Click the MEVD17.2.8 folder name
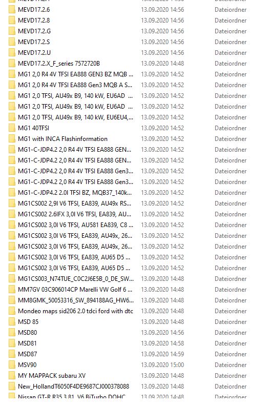 34,21
